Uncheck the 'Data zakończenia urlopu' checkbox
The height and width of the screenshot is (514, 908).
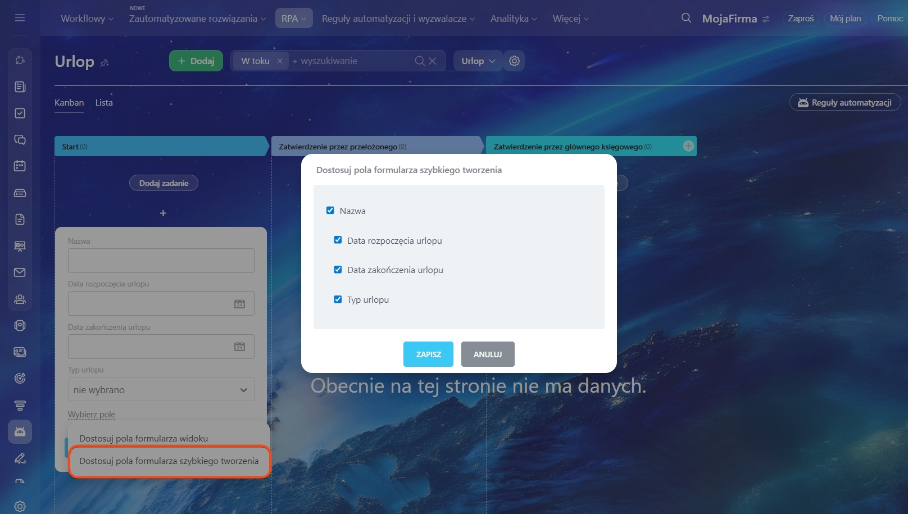pyautogui.click(x=338, y=270)
